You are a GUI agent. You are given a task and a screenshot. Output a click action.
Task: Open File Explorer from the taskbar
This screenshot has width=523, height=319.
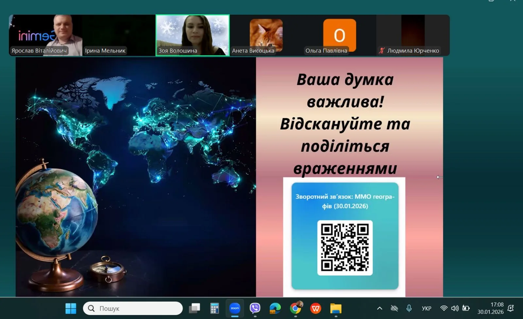pos(336,308)
